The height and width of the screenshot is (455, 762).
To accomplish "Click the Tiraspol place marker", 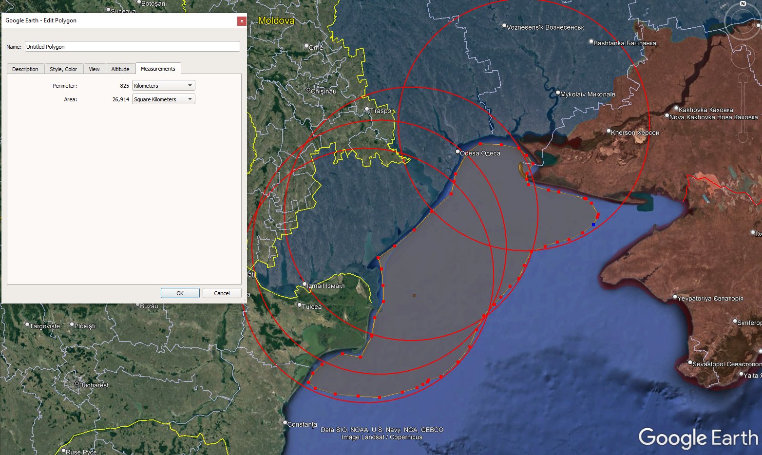I will click(367, 110).
